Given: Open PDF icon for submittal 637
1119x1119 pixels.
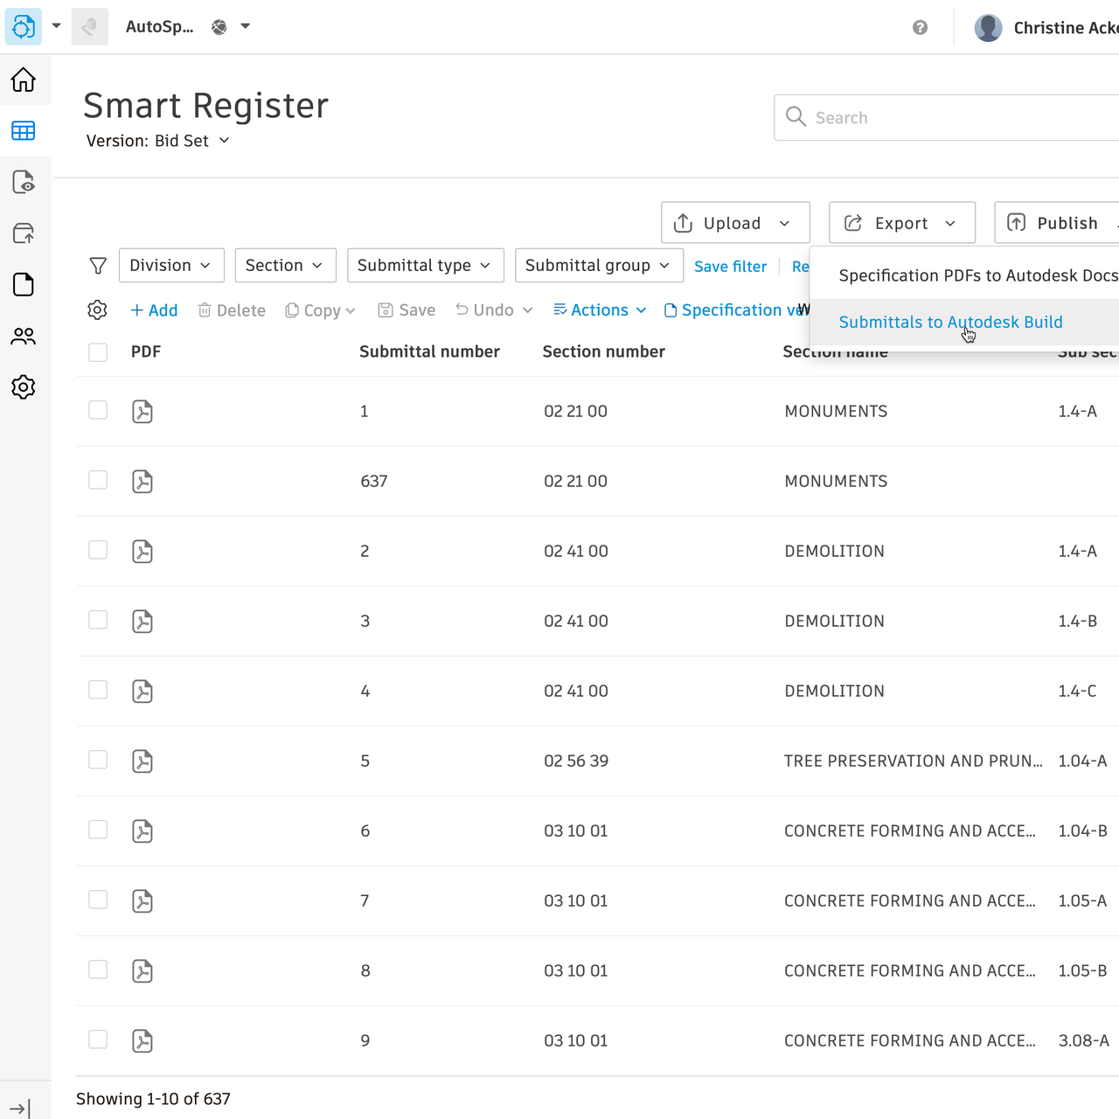Looking at the screenshot, I should (142, 482).
